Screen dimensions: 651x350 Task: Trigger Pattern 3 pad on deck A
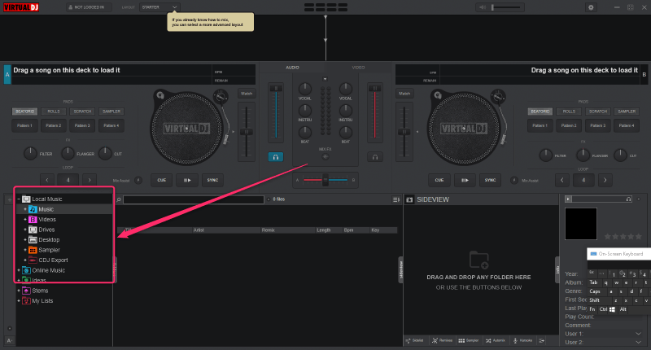[x=82, y=125]
